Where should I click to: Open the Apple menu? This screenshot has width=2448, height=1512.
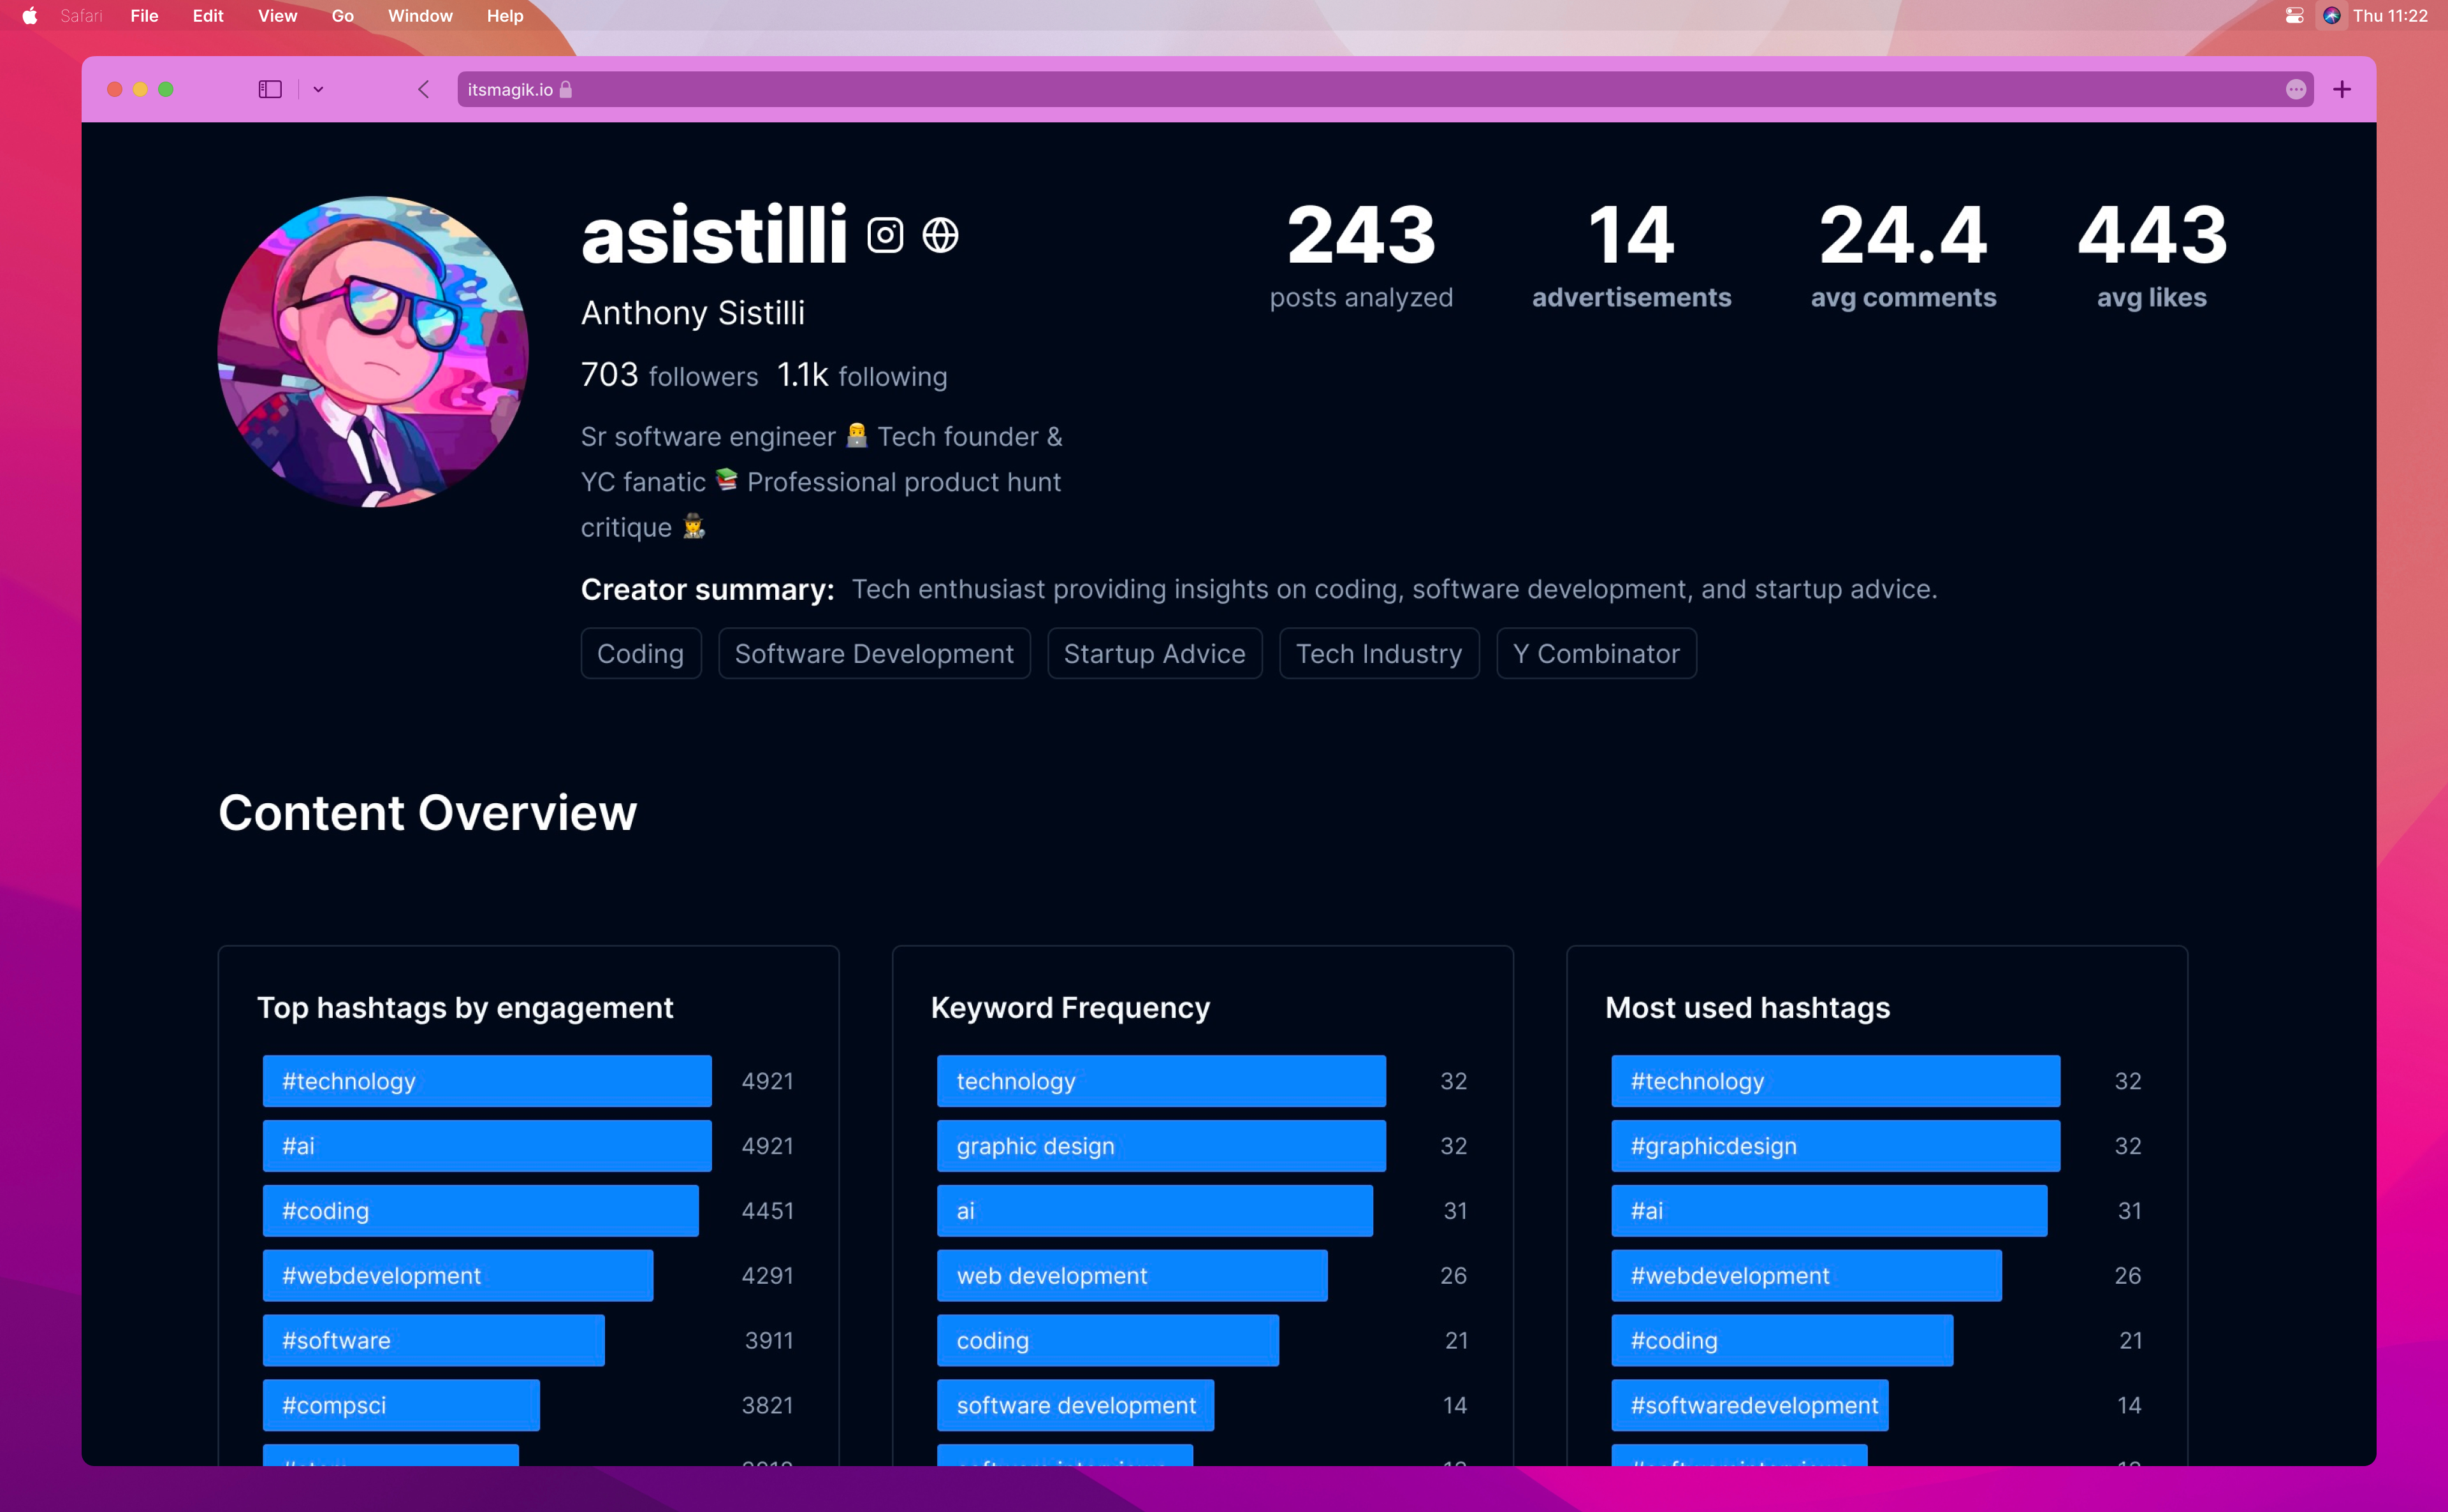[x=30, y=15]
